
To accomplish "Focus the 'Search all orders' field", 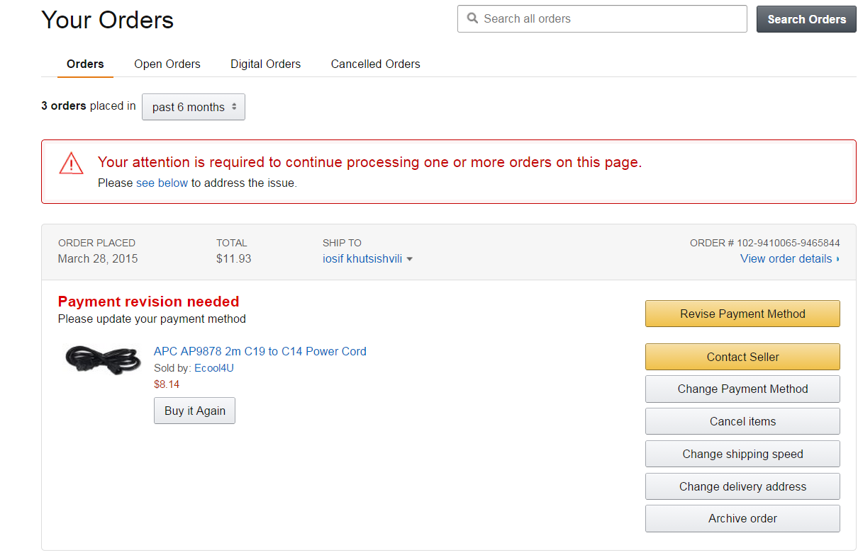I will (610, 19).
